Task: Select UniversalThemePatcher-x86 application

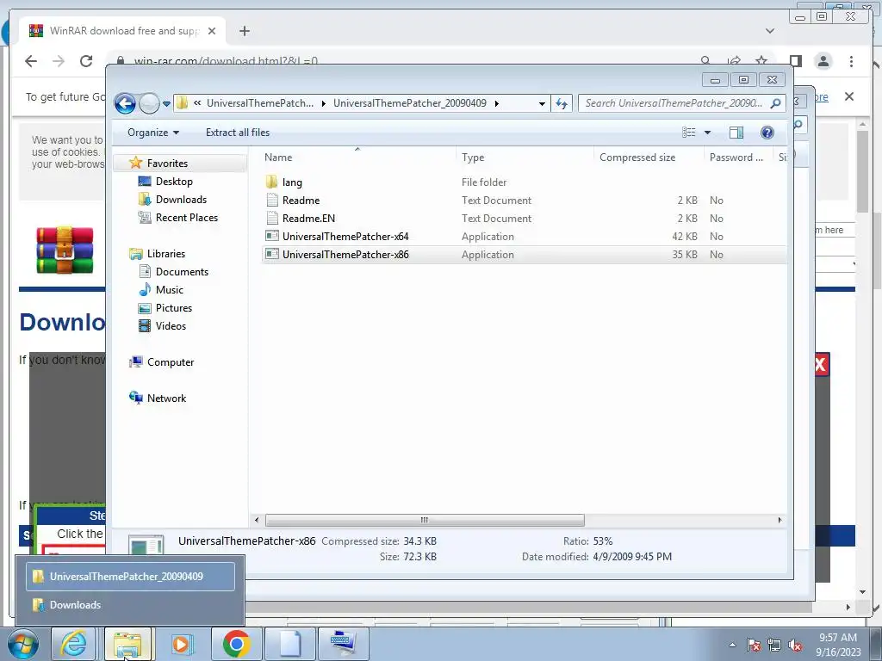Action: [x=345, y=255]
